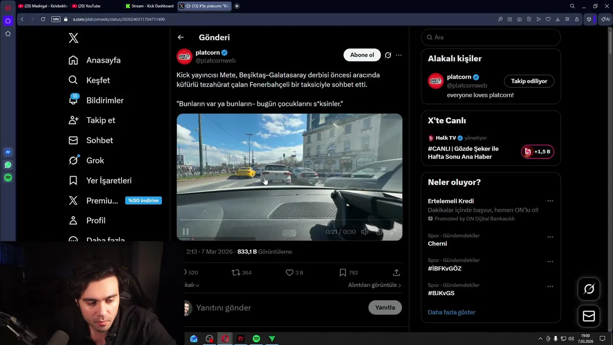Image resolution: width=613 pixels, height=345 pixels.
Task: Enter video fullscreen mode
Action: point(393,232)
